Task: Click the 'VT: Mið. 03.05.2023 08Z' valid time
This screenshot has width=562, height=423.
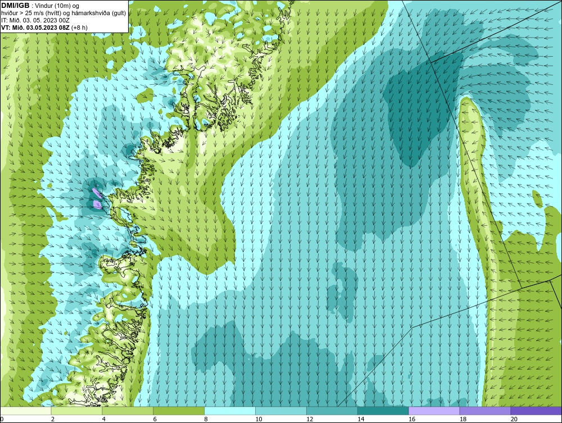Action: (35, 27)
